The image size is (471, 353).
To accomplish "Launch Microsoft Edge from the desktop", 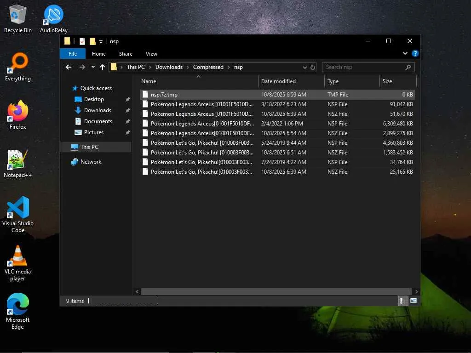I will [18, 311].
